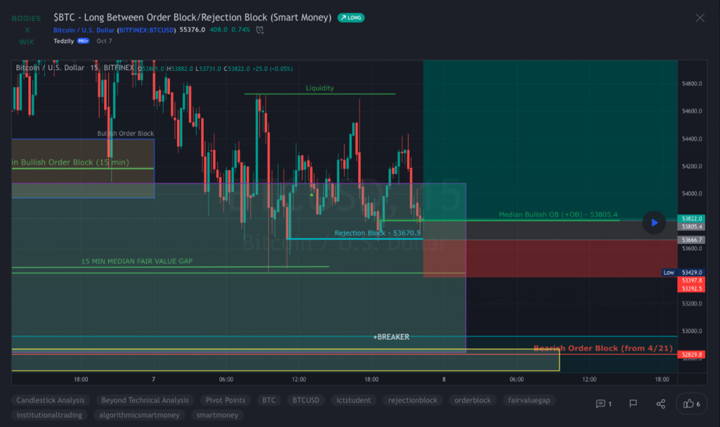The width and height of the screenshot is (720, 427).
Task: Click the PRO+ badge next to Tedzily
Action: click(83, 41)
